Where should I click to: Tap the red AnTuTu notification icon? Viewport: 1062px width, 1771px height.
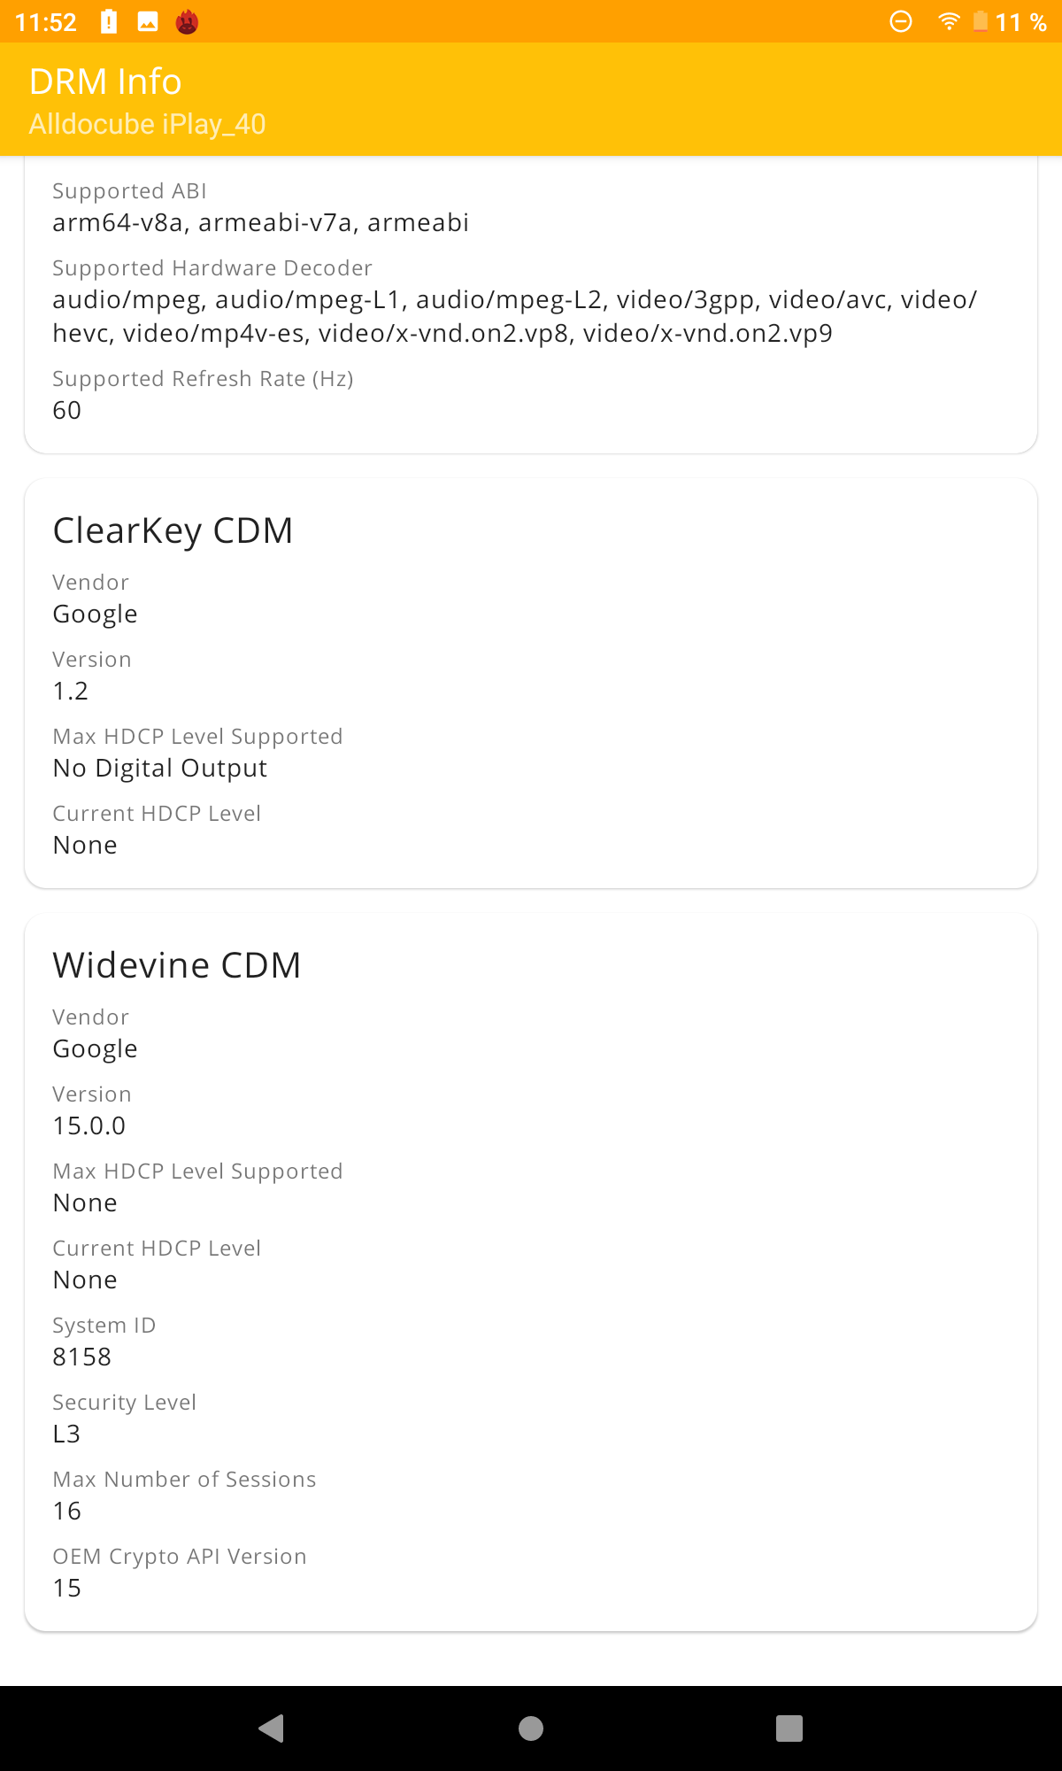[x=187, y=22]
